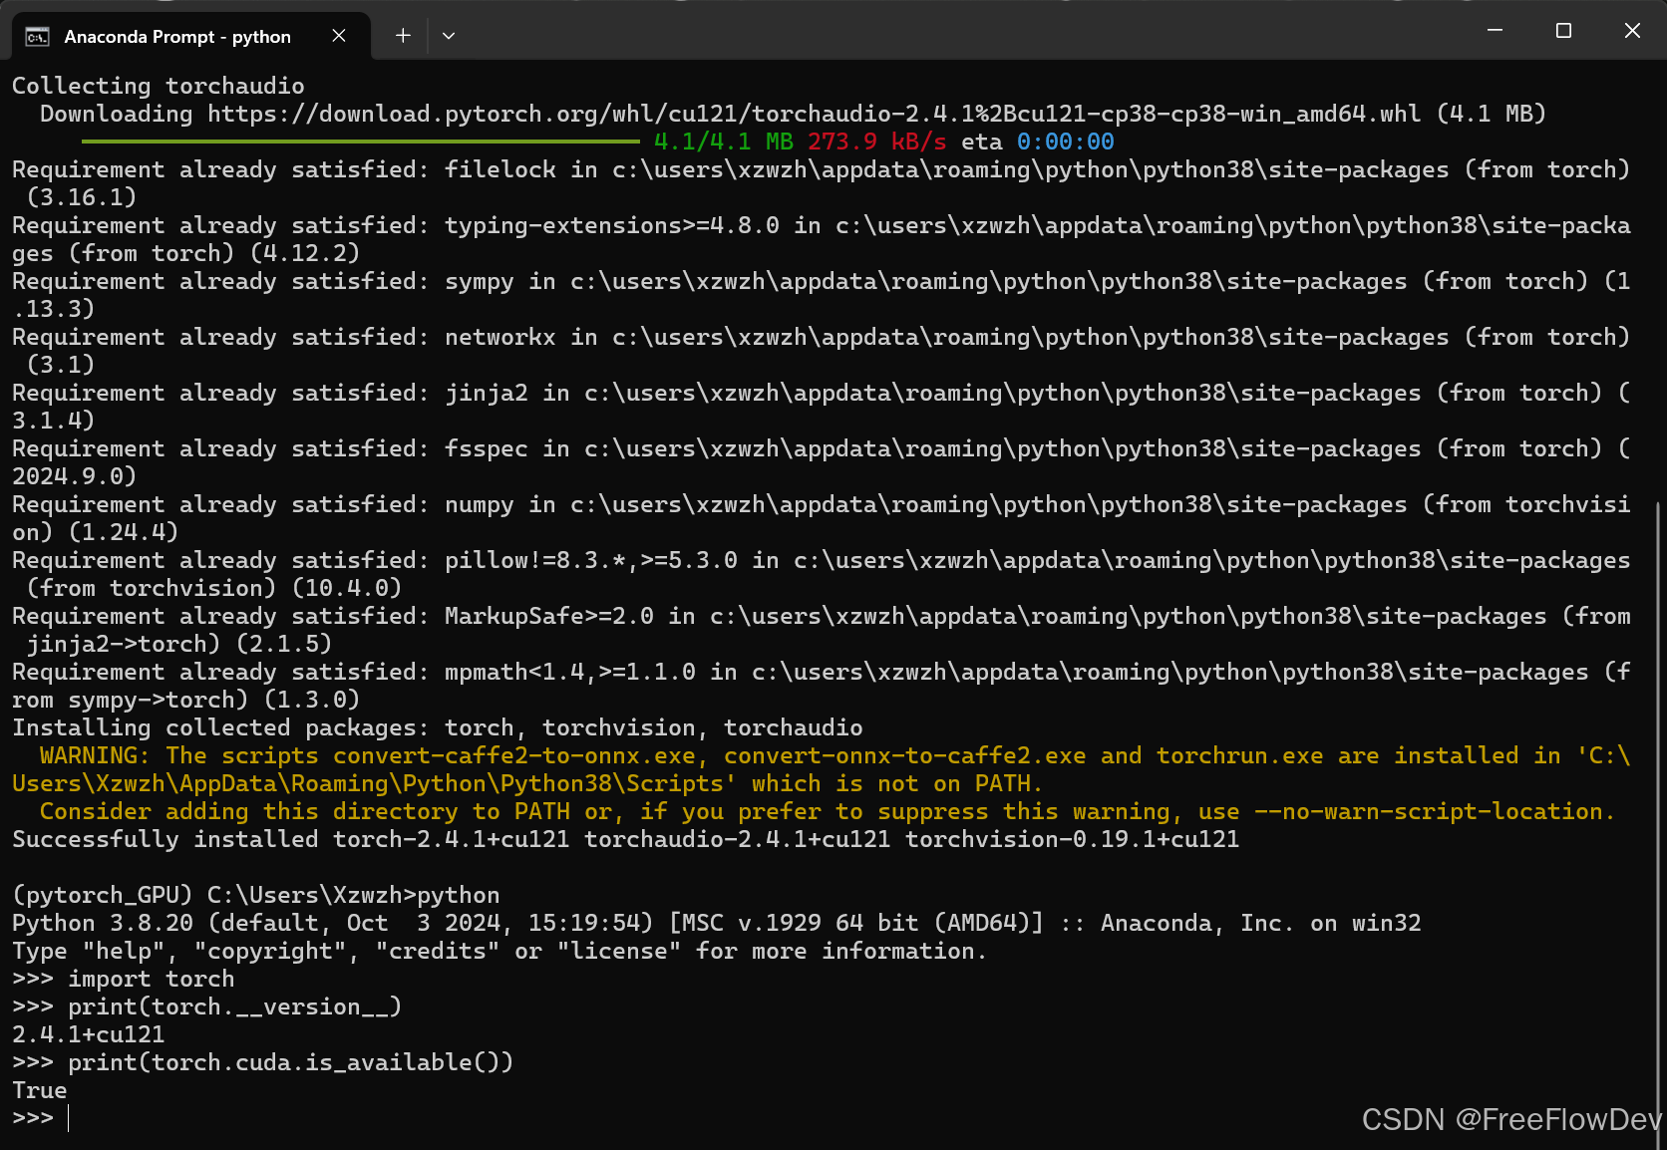This screenshot has width=1667, height=1150.
Task: Click the download progress bar
Action: click(x=361, y=142)
